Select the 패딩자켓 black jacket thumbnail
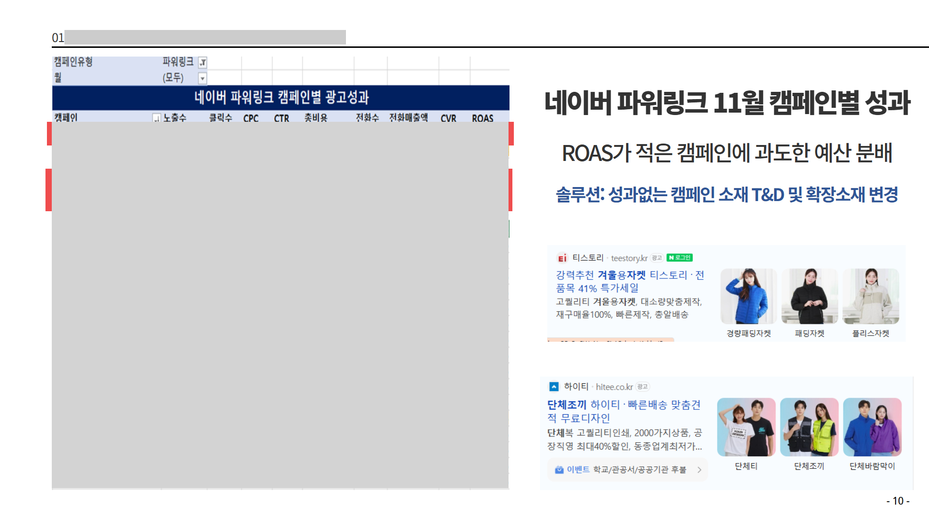This screenshot has width=929, height=522. (809, 296)
